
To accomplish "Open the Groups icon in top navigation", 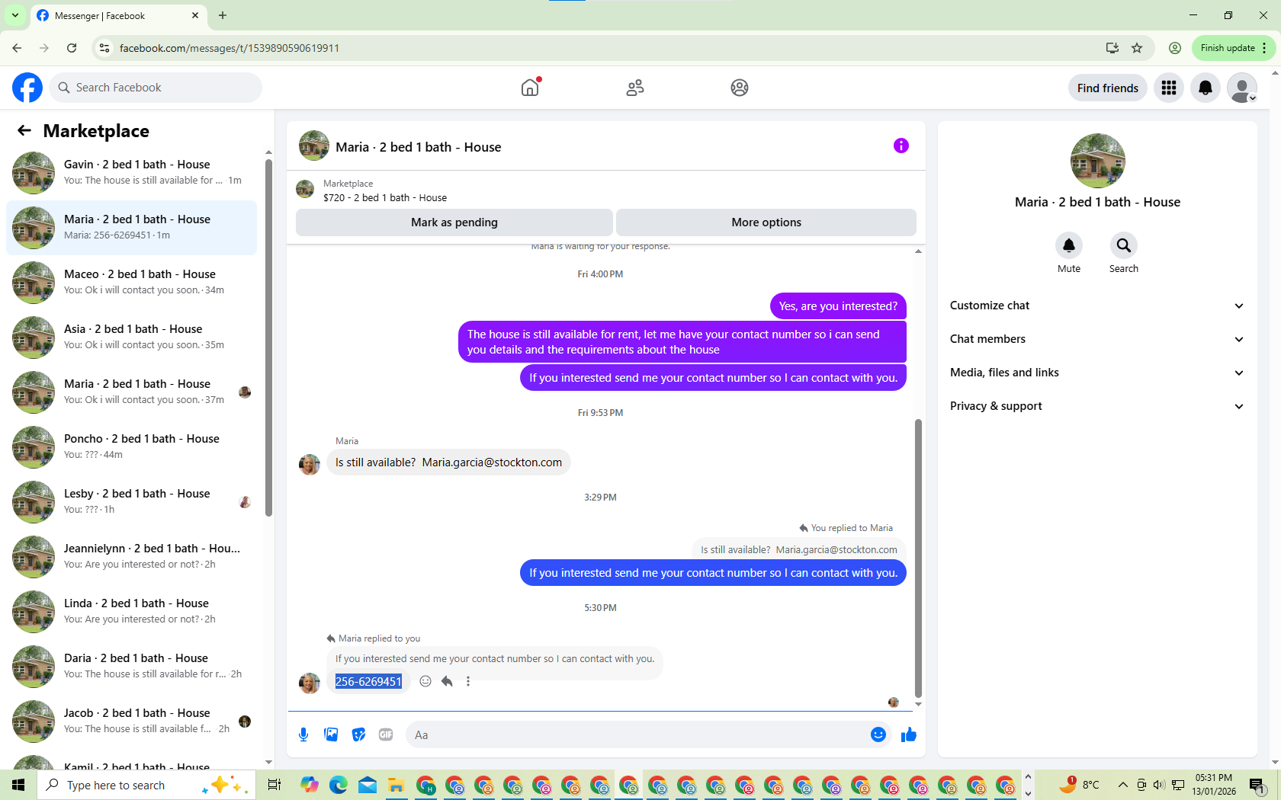I will (740, 88).
